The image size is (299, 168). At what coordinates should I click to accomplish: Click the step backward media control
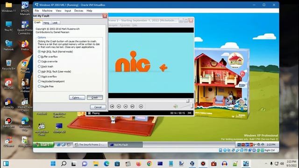point(119,106)
